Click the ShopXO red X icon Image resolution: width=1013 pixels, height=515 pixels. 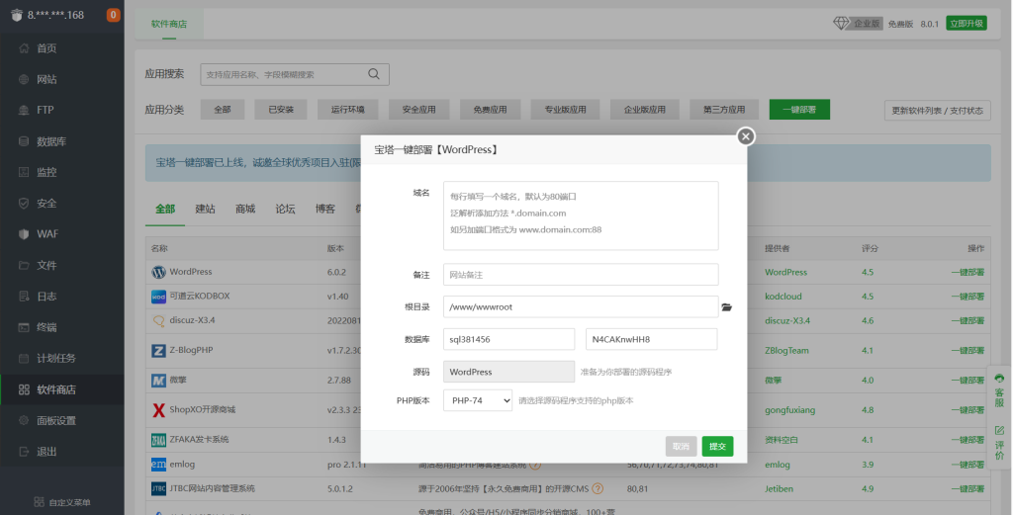coord(159,410)
